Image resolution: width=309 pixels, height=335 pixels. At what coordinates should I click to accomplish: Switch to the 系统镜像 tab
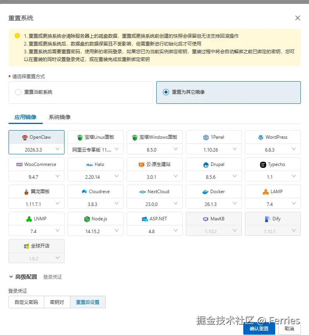(59, 117)
